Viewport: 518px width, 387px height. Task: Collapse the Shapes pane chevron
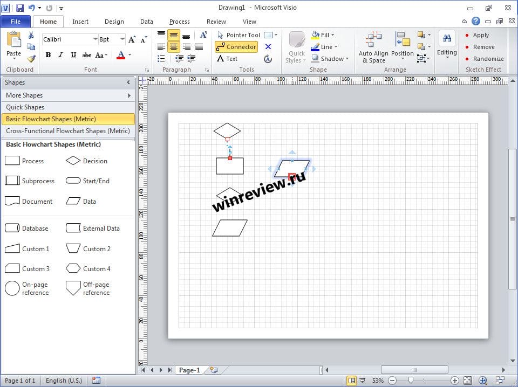tap(128, 82)
